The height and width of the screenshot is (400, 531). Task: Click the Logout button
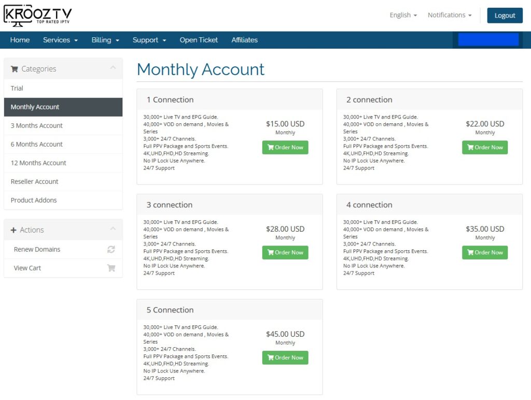point(504,16)
